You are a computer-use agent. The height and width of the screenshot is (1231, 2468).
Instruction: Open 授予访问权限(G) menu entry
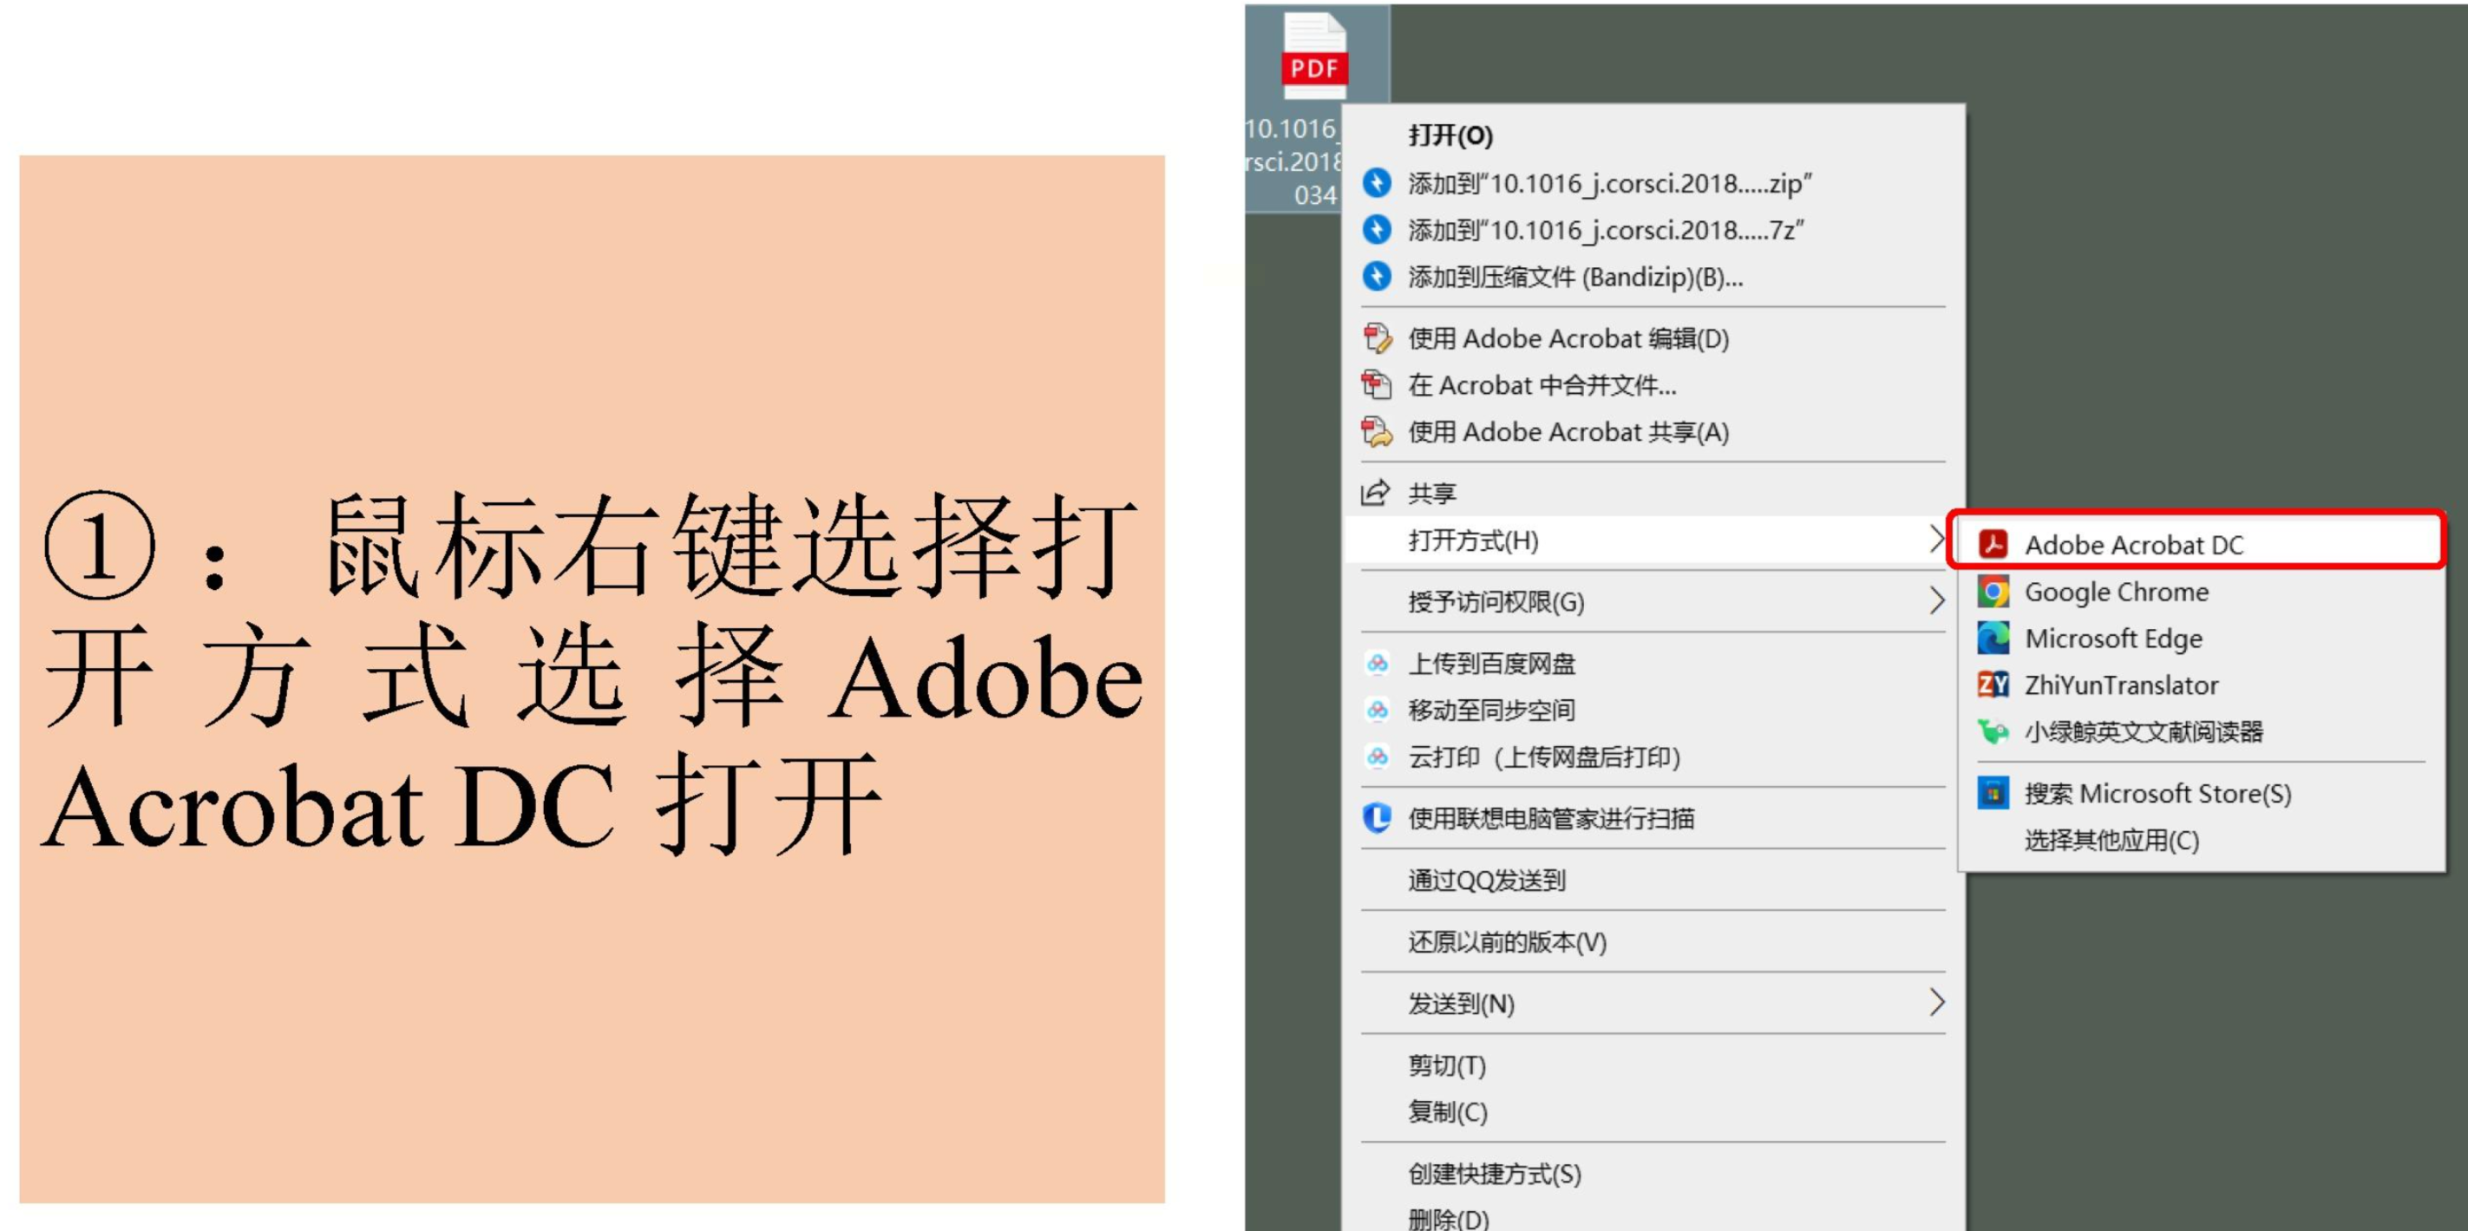pos(1654,601)
